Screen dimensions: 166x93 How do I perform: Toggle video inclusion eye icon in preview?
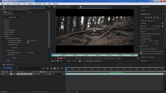(153, 26)
